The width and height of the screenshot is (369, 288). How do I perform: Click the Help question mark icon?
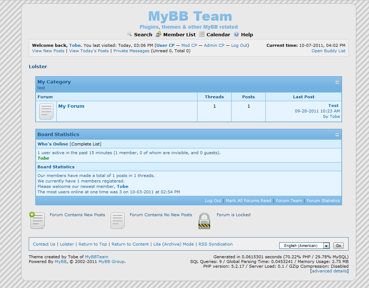pyautogui.click(x=236, y=34)
